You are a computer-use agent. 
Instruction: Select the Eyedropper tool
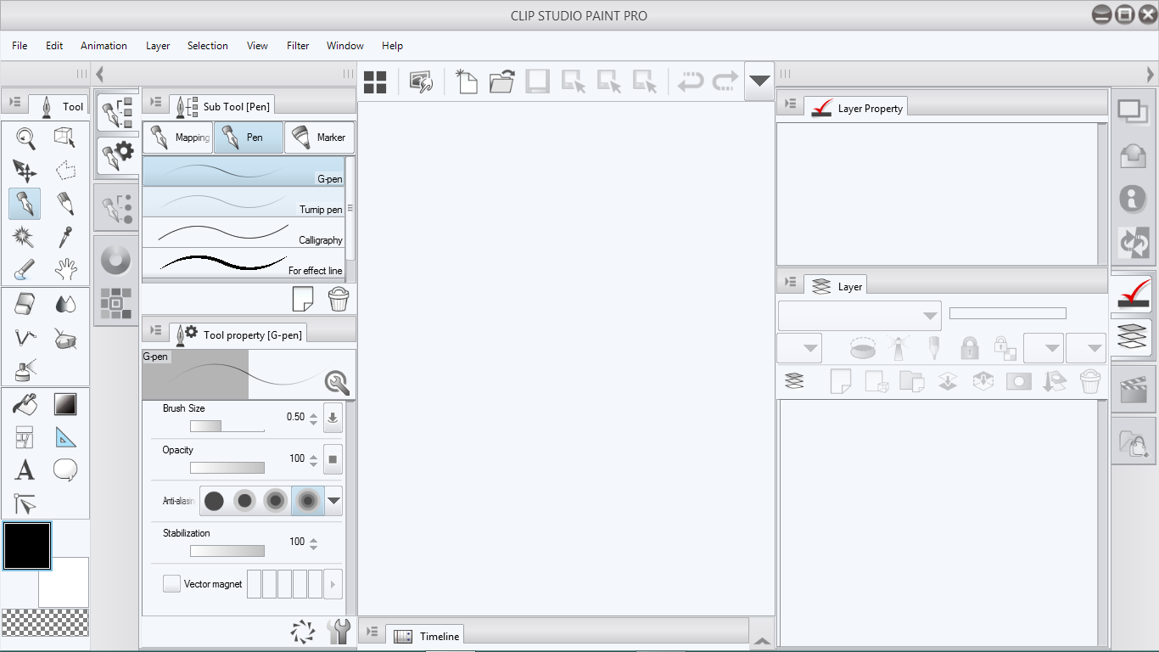(x=65, y=237)
